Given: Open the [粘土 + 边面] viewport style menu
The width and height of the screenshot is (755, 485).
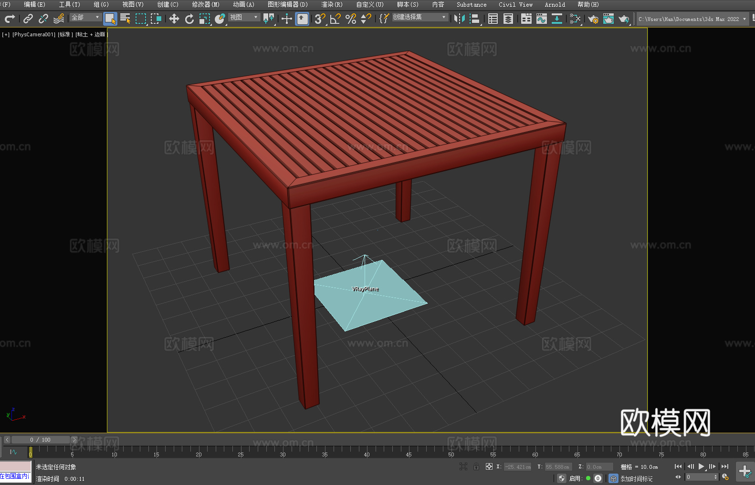Looking at the screenshot, I should [x=92, y=34].
